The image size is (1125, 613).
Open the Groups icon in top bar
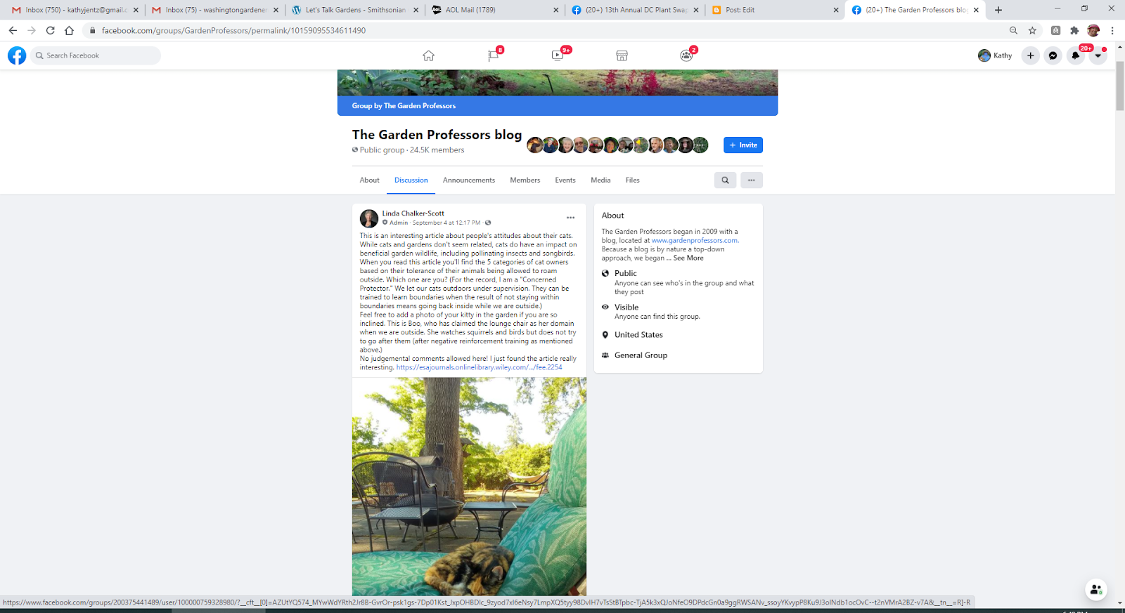tap(686, 55)
